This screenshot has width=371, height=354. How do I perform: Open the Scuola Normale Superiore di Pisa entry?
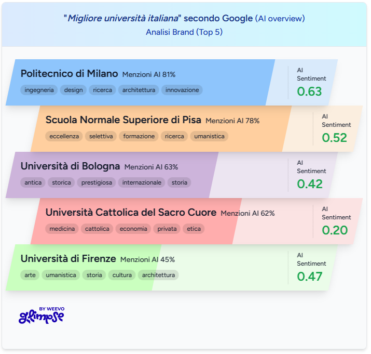coord(123,120)
